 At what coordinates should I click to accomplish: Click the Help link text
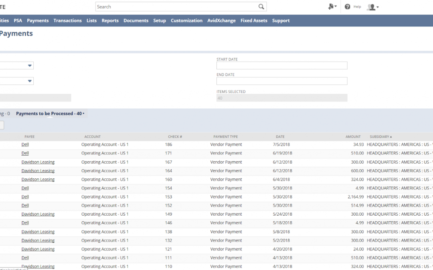pyautogui.click(x=357, y=7)
